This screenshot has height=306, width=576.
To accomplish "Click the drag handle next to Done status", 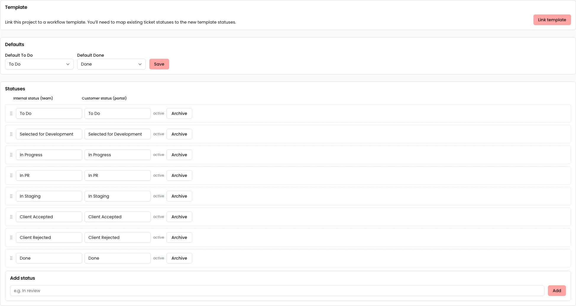I will [x=11, y=258].
